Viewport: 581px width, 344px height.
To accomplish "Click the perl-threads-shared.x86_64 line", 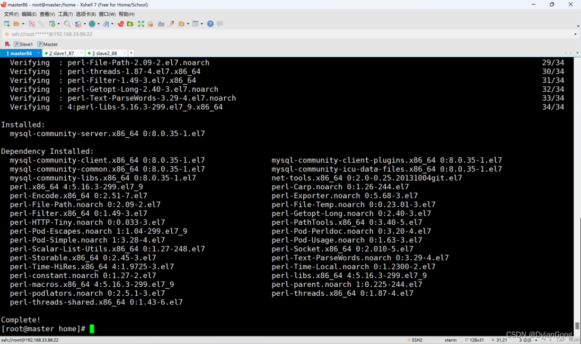I will [x=96, y=302].
